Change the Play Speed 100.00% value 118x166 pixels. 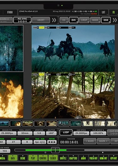pos(98,133)
